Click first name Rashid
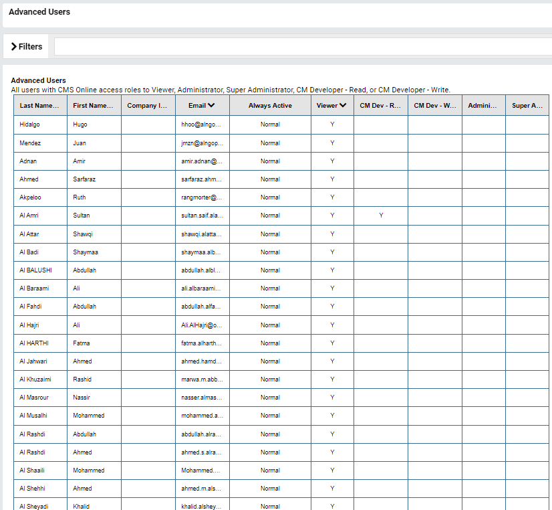 pyautogui.click(x=82, y=379)
